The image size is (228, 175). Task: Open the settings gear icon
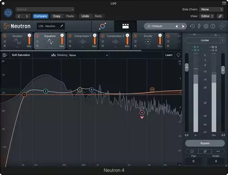pos(206,26)
